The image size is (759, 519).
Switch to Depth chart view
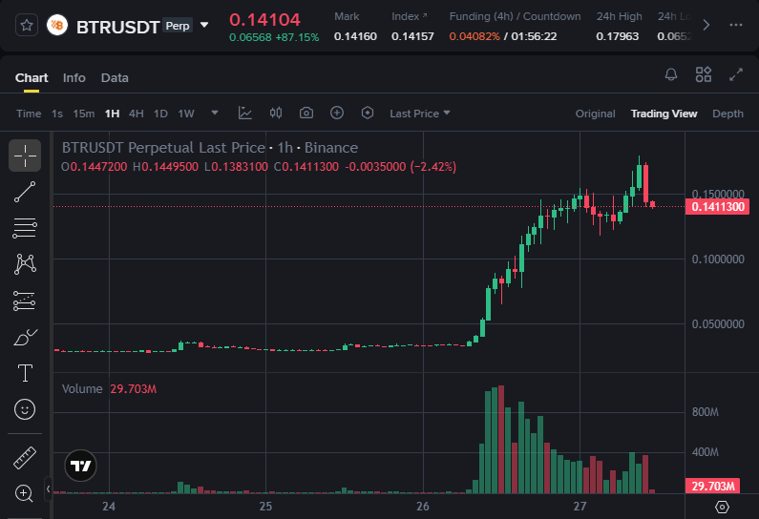pos(727,114)
